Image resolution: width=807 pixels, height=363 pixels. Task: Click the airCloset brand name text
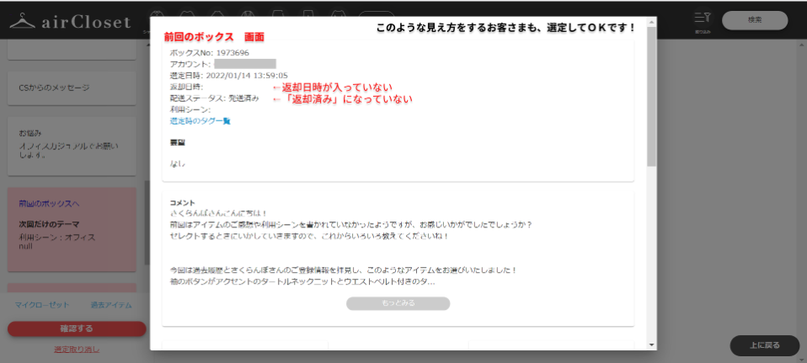click(x=86, y=23)
